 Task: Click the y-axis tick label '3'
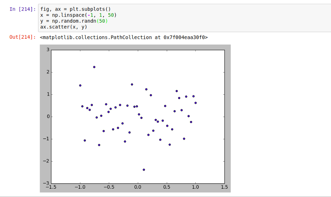pyautogui.click(x=48, y=49)
